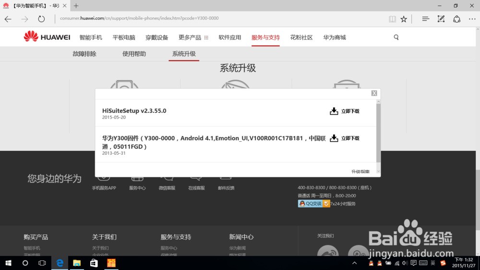Open reading view icon in address bar
This screenshot has height=270, width=480.
pyautogui.click(x=392, y=19)
